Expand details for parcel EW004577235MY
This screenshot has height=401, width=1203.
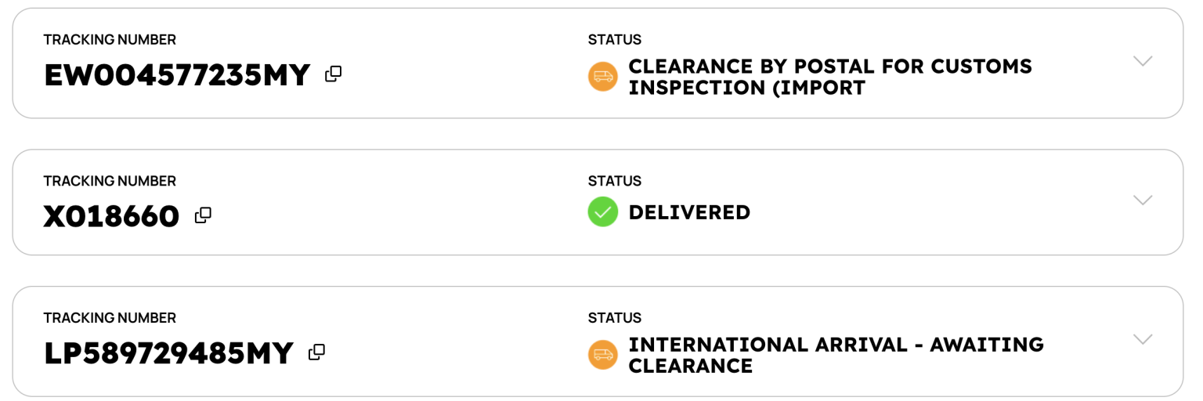(1143, 61)
